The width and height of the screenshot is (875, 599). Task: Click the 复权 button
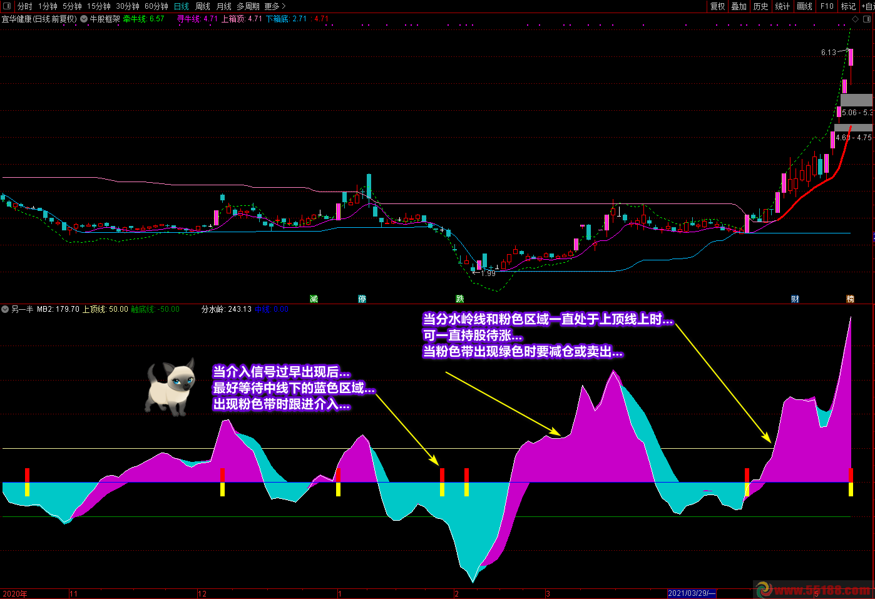point(717,6)
